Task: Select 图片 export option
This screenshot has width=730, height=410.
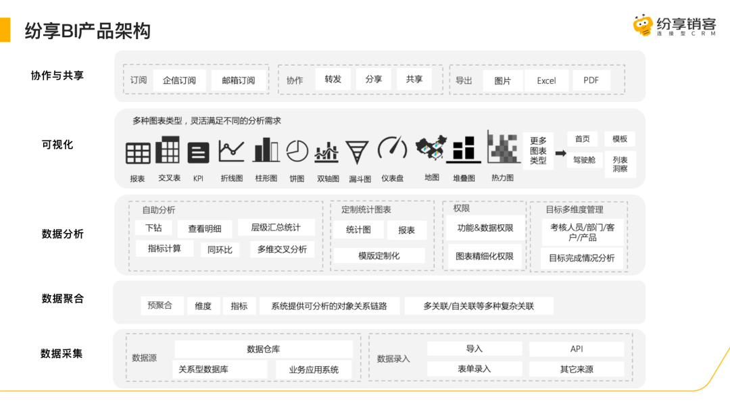Action: pos(502,80)
